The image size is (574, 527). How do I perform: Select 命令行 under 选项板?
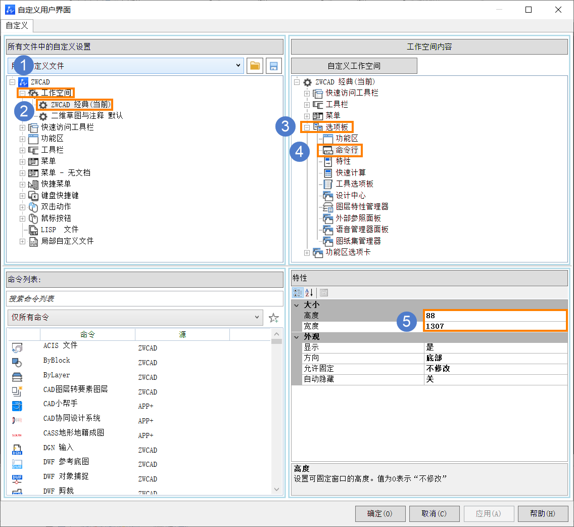(x=347, y=150)
